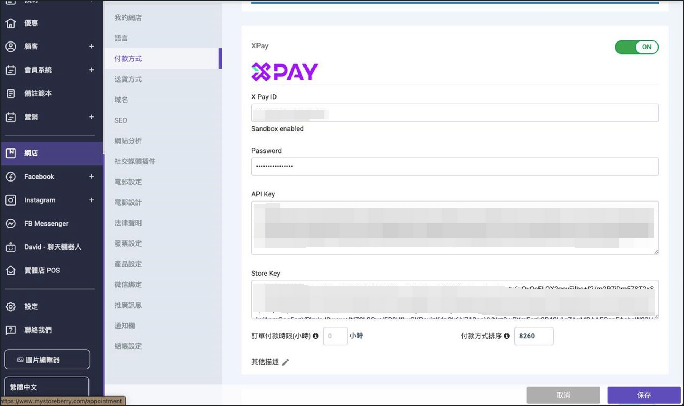Click the 網店 store icon in sidebar

11,153
